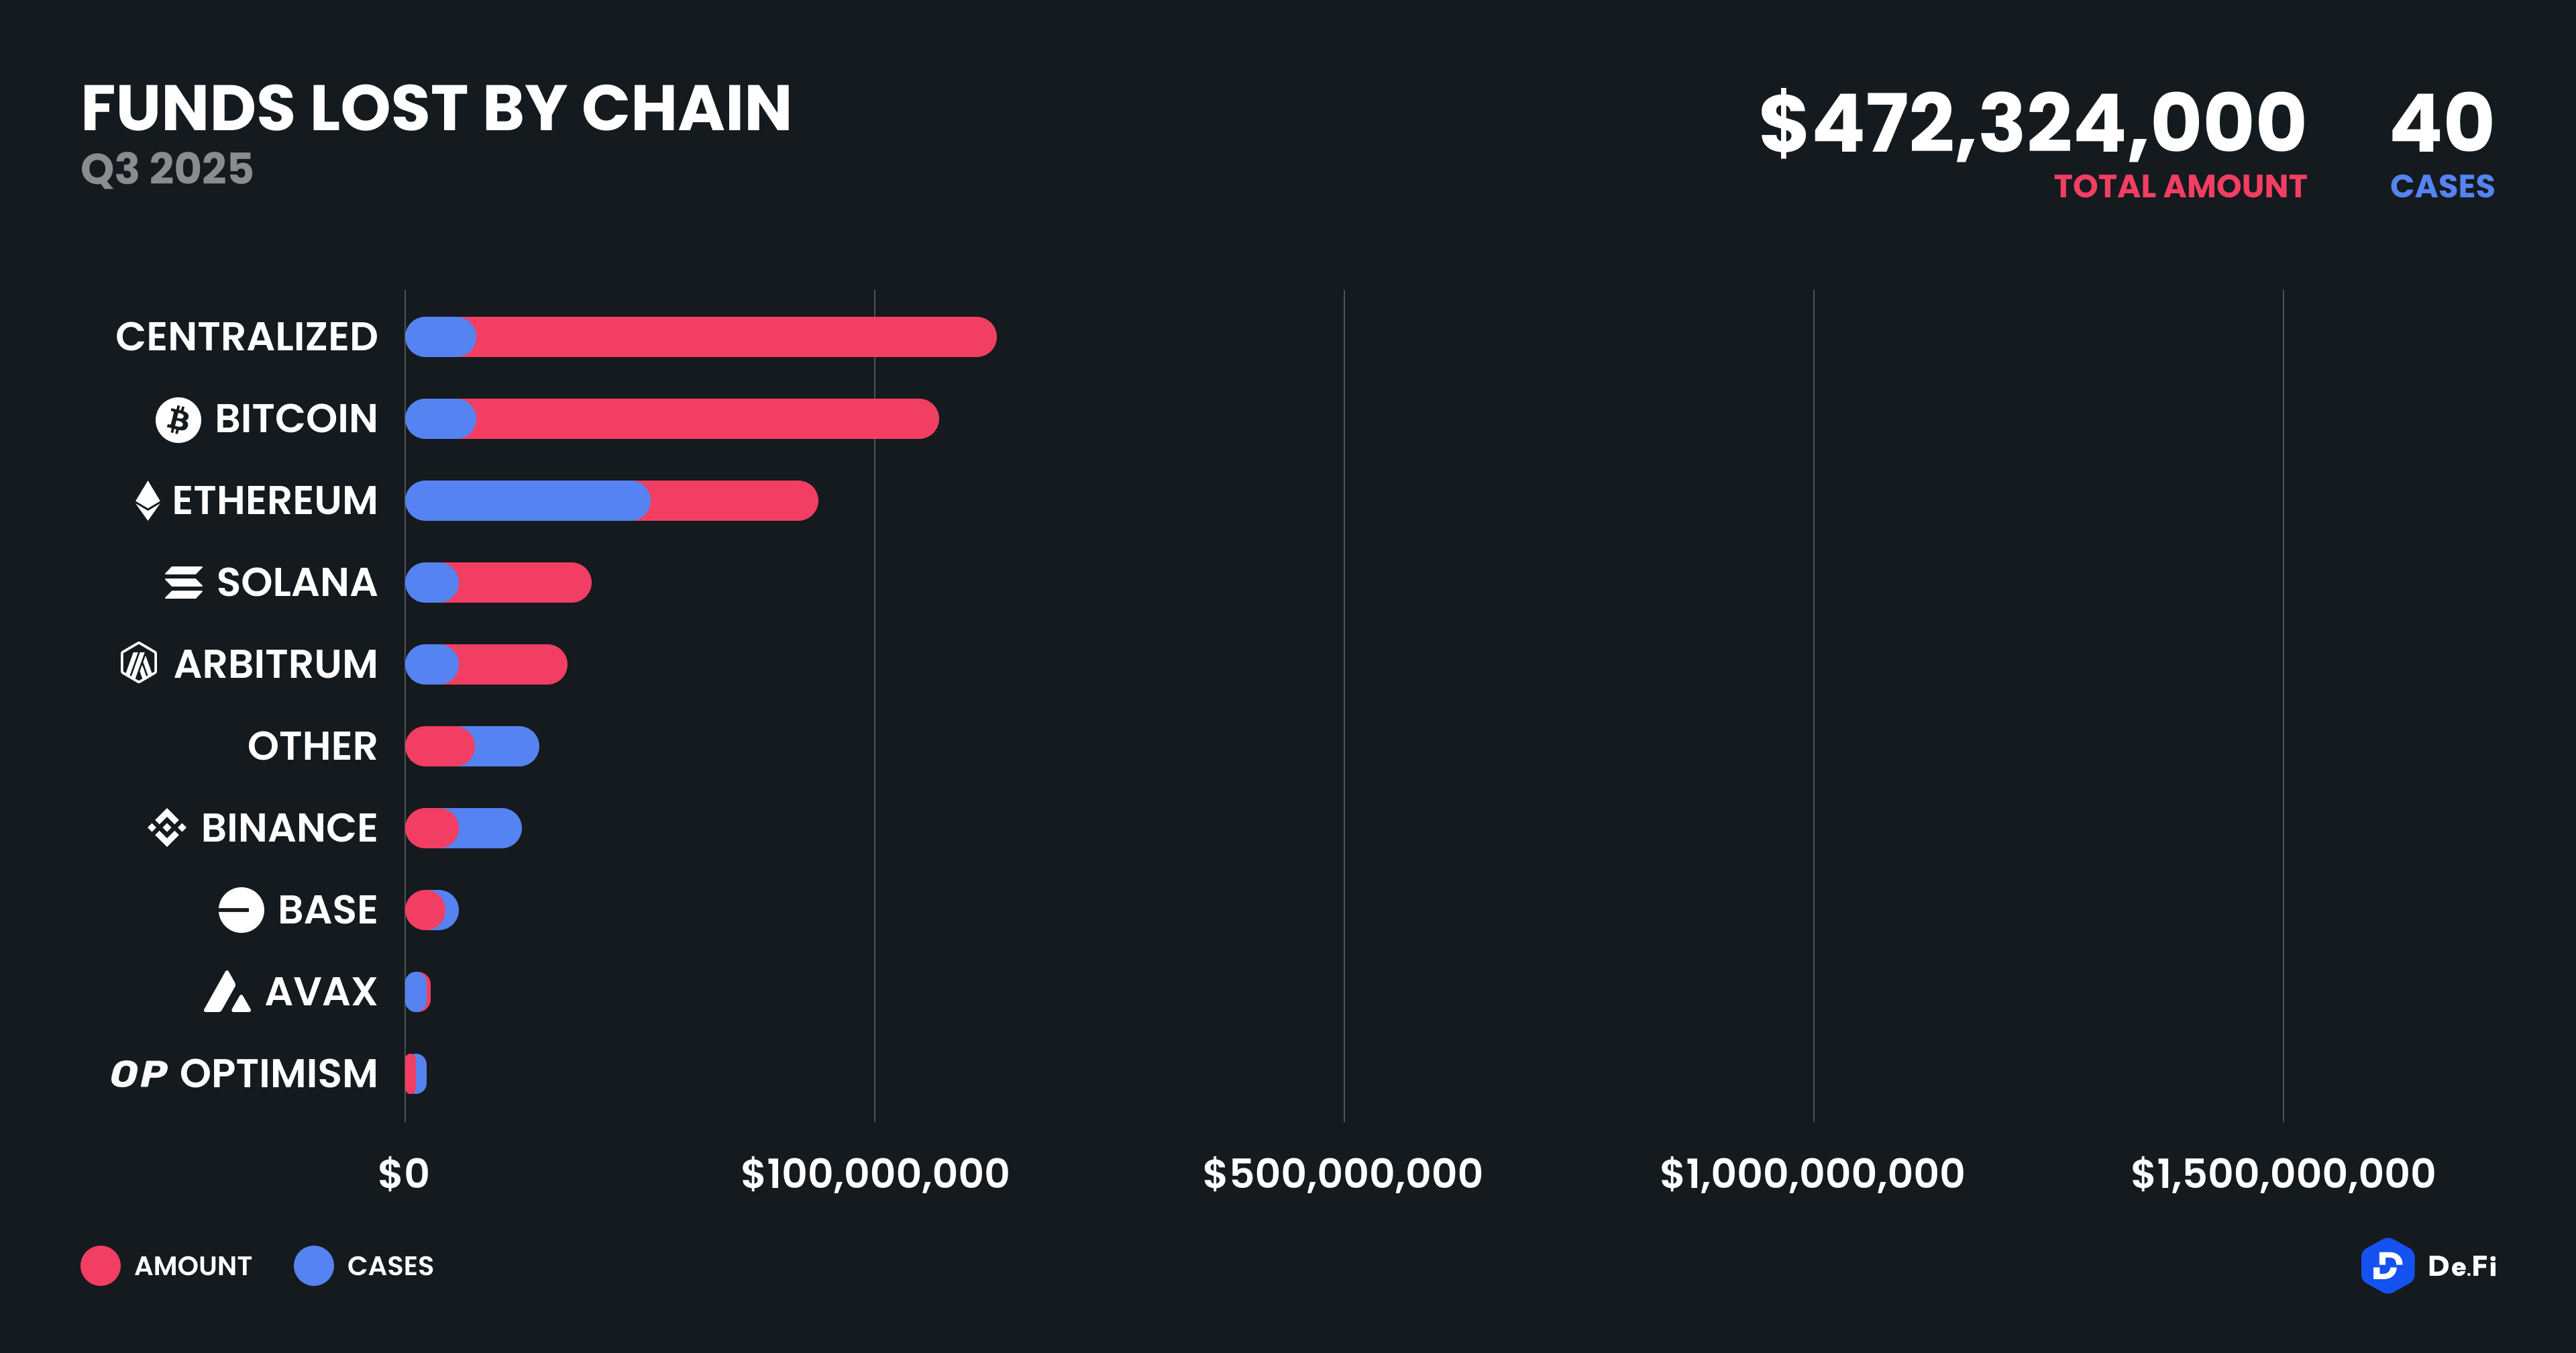Click the blue Cases legend dot
The width and height of the screenshot is (2576, 1353).
314,1266
